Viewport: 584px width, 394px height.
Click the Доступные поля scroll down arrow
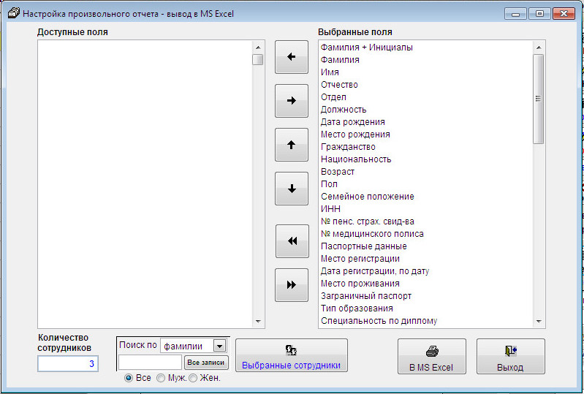(x=258, y=322)
